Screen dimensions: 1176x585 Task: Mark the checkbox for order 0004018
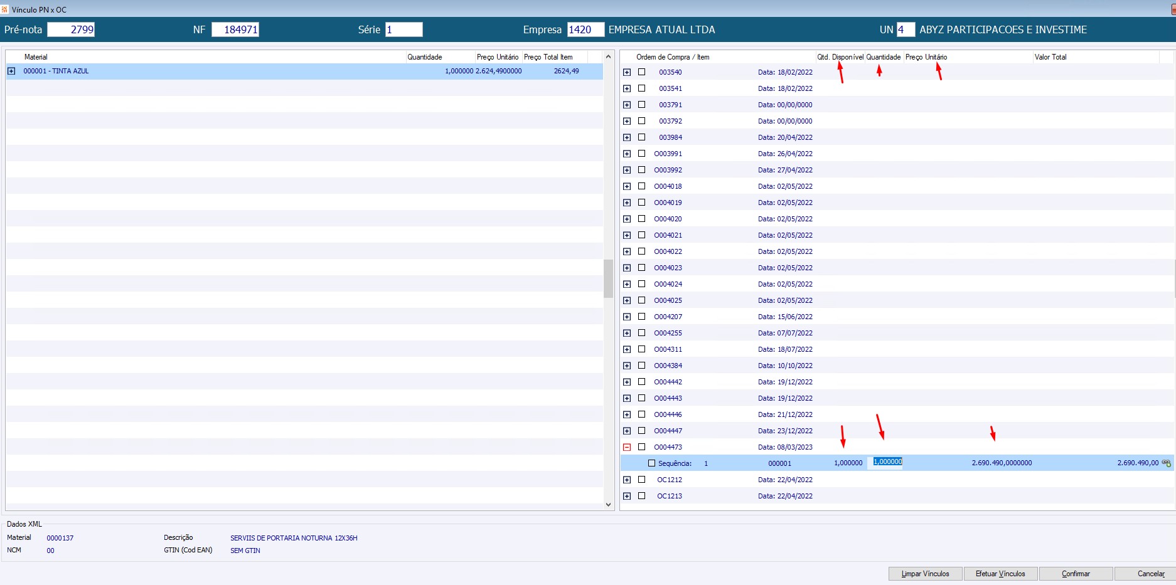(x=641, y=186)
